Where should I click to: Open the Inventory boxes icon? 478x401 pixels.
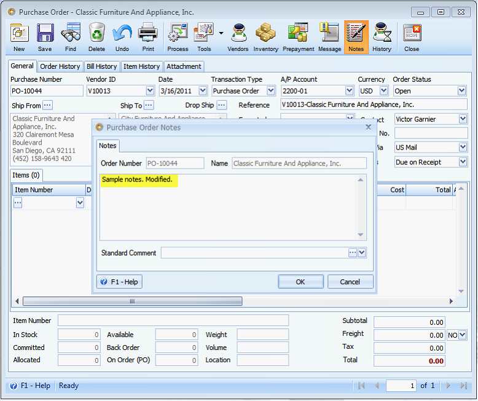pyautogui.click(x=265, y=38)
